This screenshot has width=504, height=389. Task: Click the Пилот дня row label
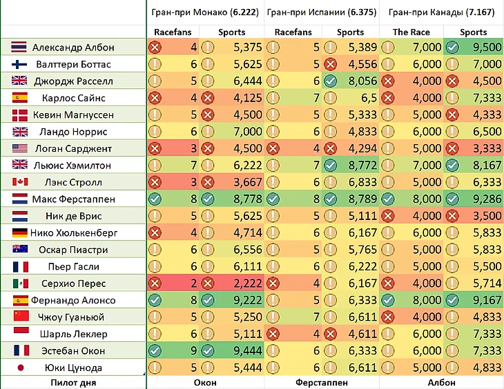coord(73,383)
